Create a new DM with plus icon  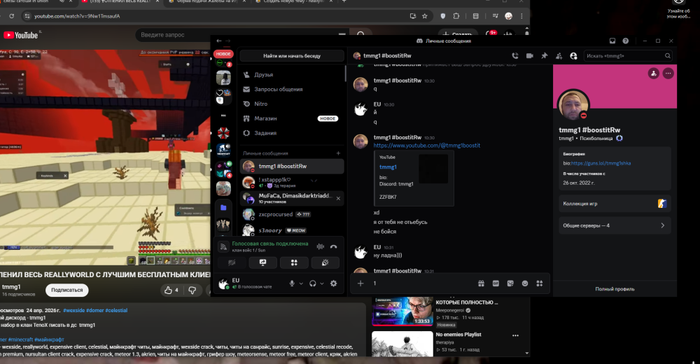pos(338,153)
